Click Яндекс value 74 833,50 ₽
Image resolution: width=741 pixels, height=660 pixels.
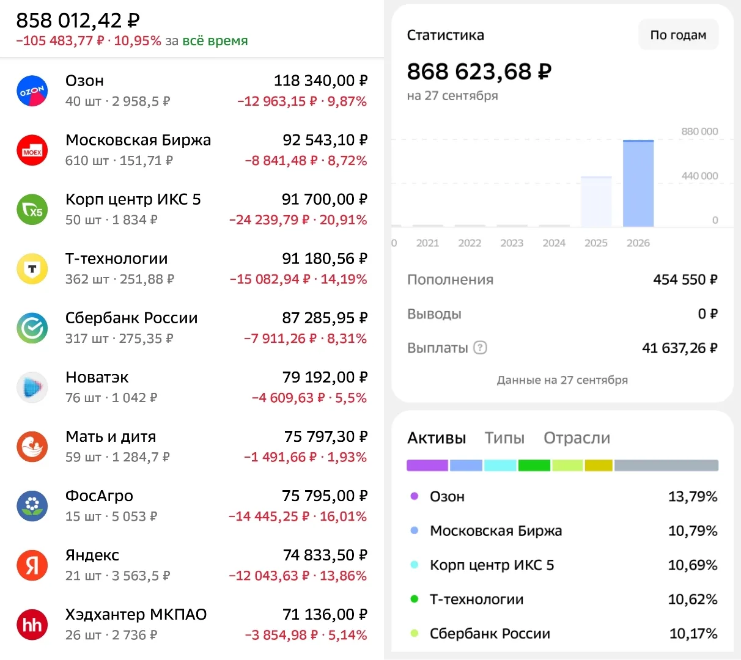325,555
